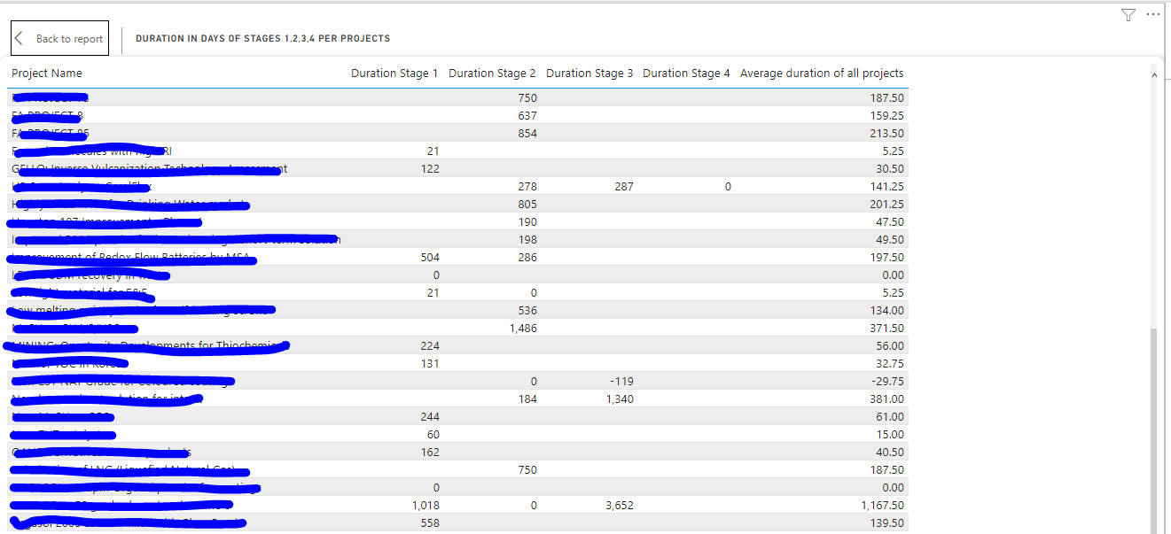Select the average cell showing 56.00

pyautogui.click(x=890, y=346)
